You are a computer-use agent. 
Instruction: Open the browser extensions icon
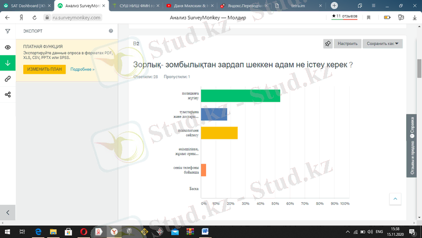tap(401, 17)
